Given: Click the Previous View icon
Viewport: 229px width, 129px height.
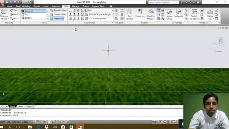Looking at the screenshot, I should [52, 10].
